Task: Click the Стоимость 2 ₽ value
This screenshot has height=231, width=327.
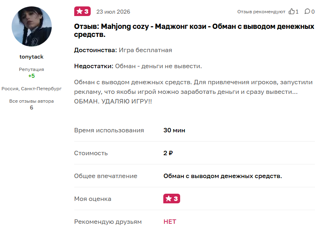Action: pyautogui.click(x=168, y=153)
